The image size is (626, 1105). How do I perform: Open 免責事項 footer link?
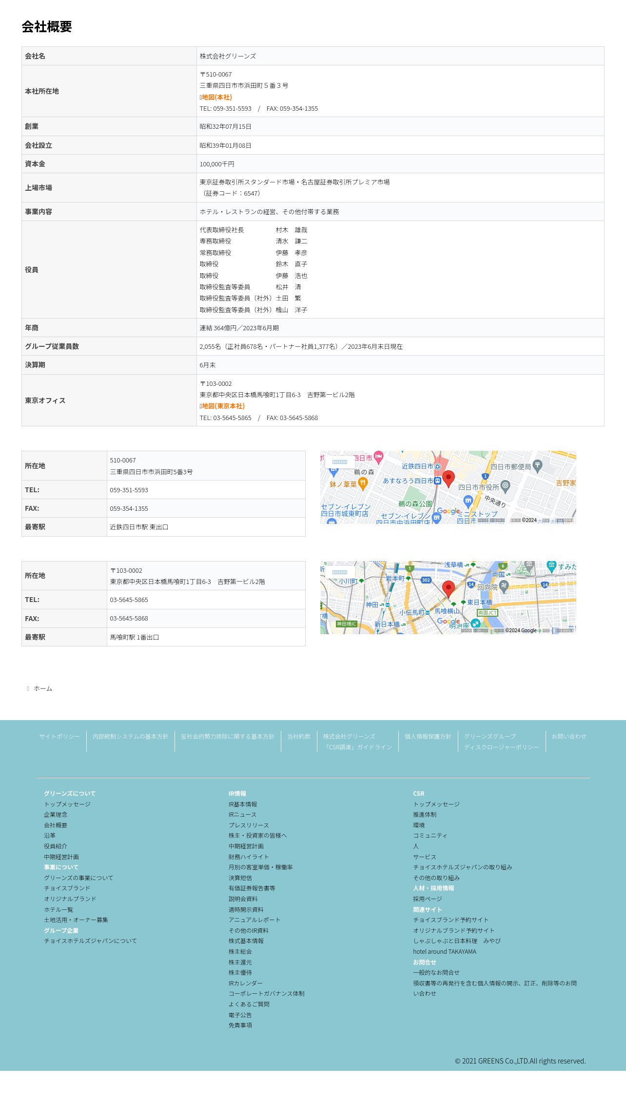coord(240,1025)
